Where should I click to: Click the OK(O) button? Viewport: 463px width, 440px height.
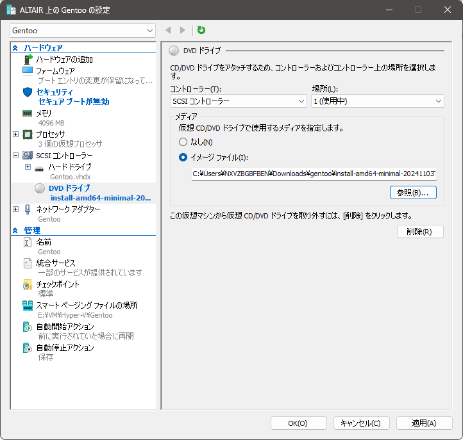(299, 423)
